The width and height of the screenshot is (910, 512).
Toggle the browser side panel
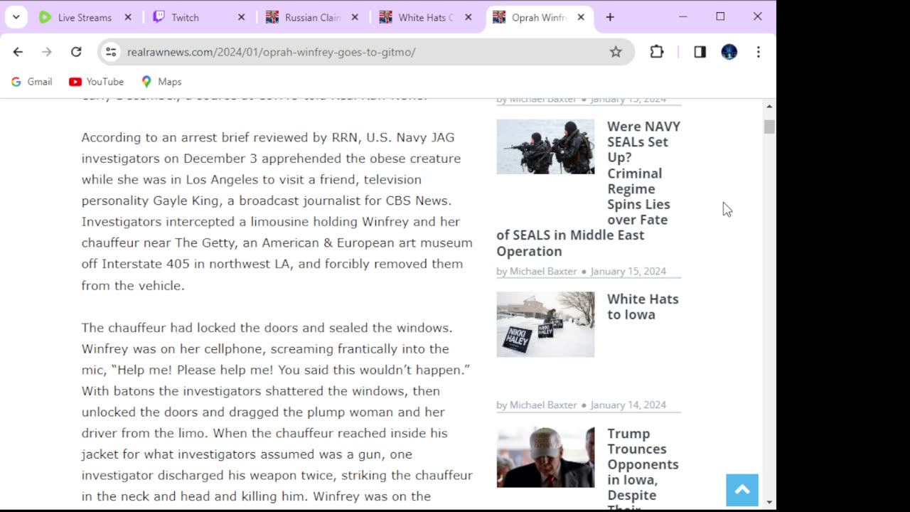(x=700, y=52)
